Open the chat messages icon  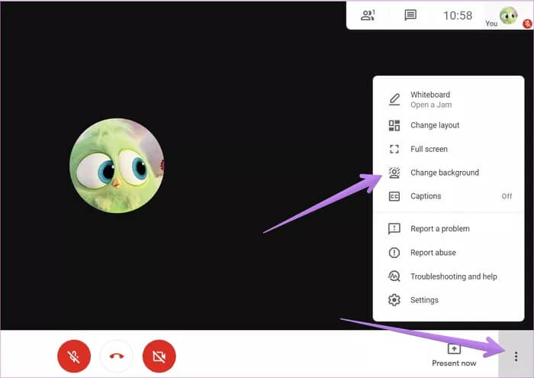(410, 15)
